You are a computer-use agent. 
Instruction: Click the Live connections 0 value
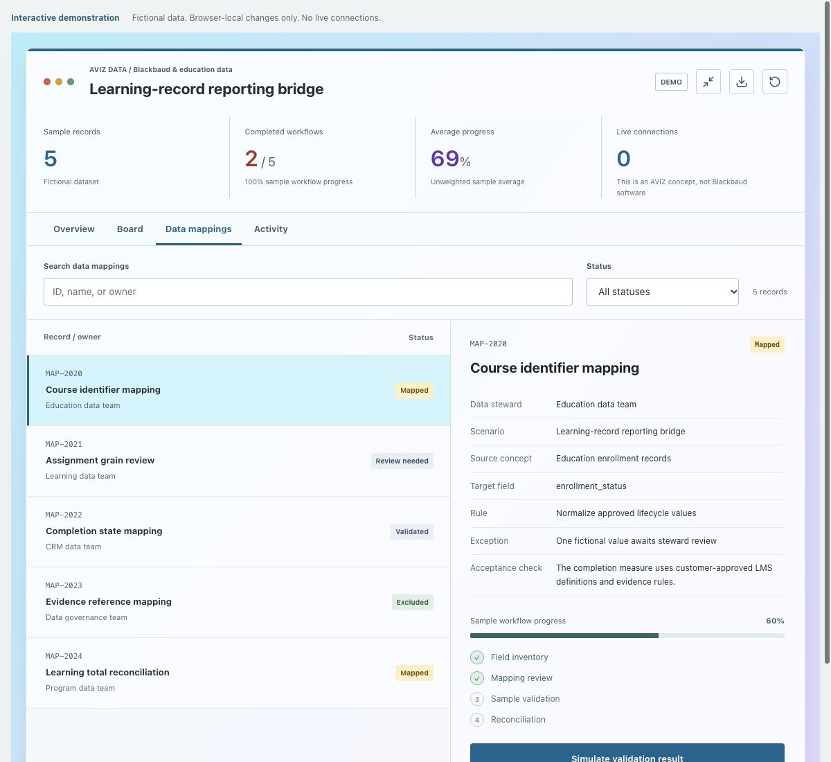(x=623, y=159)
